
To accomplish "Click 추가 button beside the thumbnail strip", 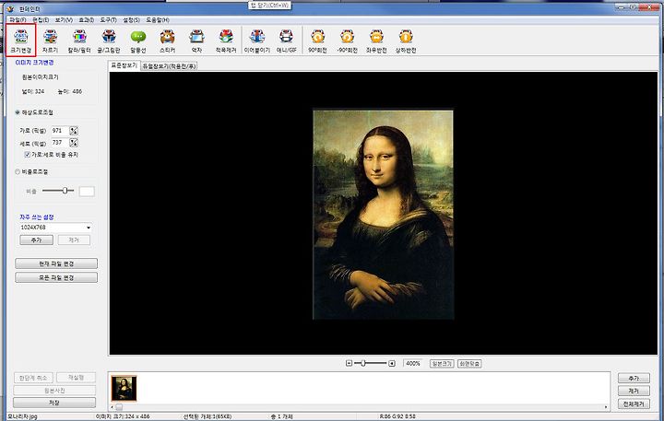I will (634, 379).
